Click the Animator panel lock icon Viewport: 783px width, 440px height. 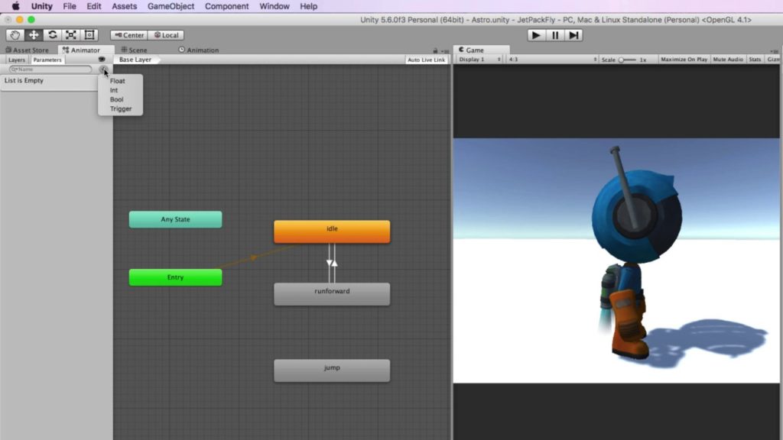[x=435, y=51]
